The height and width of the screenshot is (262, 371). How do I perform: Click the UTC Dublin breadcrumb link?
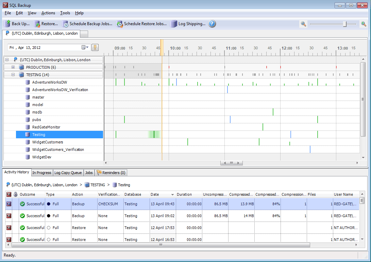[x=41, y=185]
